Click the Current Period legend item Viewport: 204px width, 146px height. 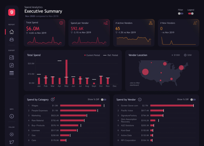pos(92,55)
